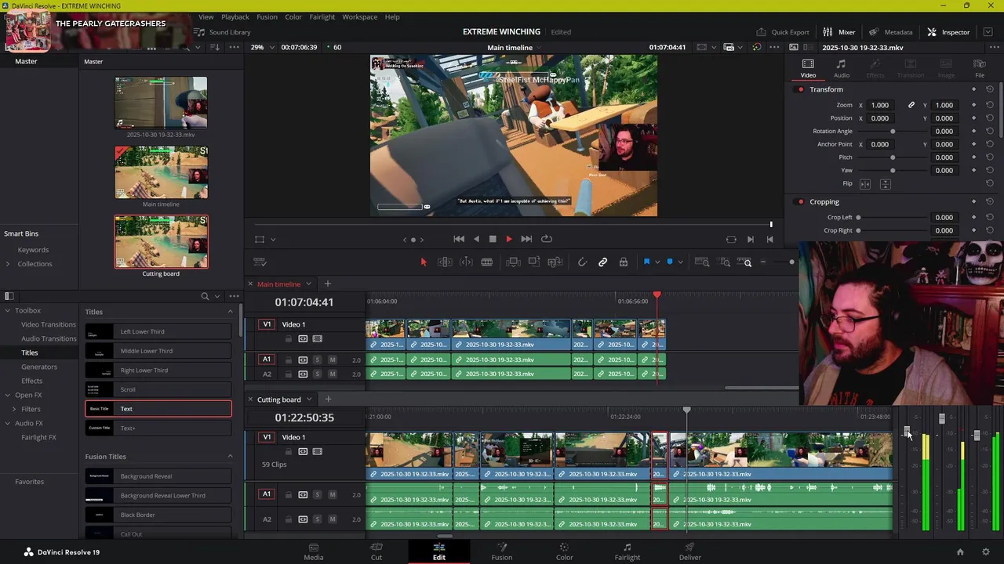This screenshot has height=564, width=1004.
Task: Toggle the Transform section enable dot
Action: [800, 89]
